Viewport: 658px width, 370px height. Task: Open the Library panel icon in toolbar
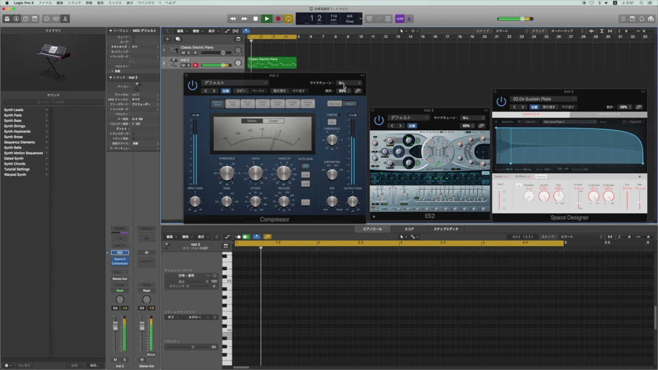(x=7, y=18)
